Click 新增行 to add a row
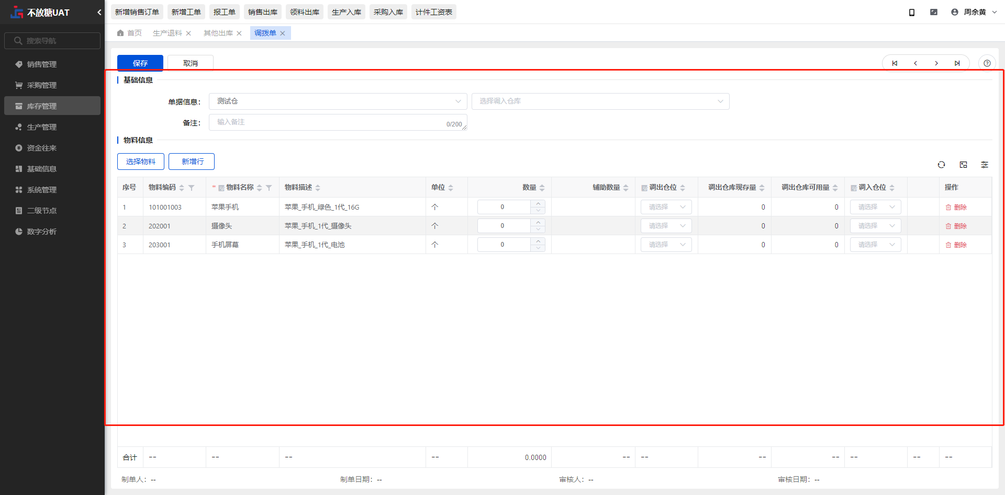Screen dimensions: 1005x495 (x=192, y=162)
